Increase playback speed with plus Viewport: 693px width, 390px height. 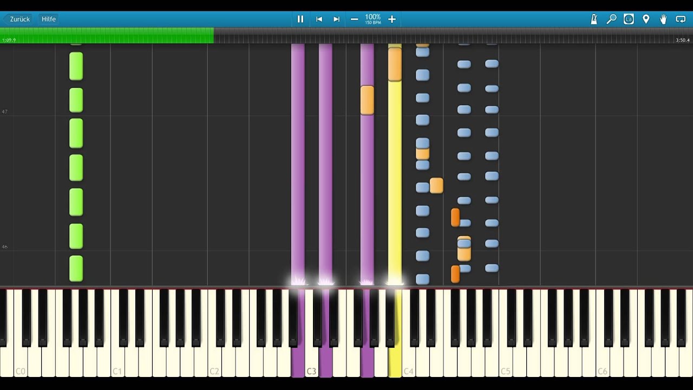[392, 19]
